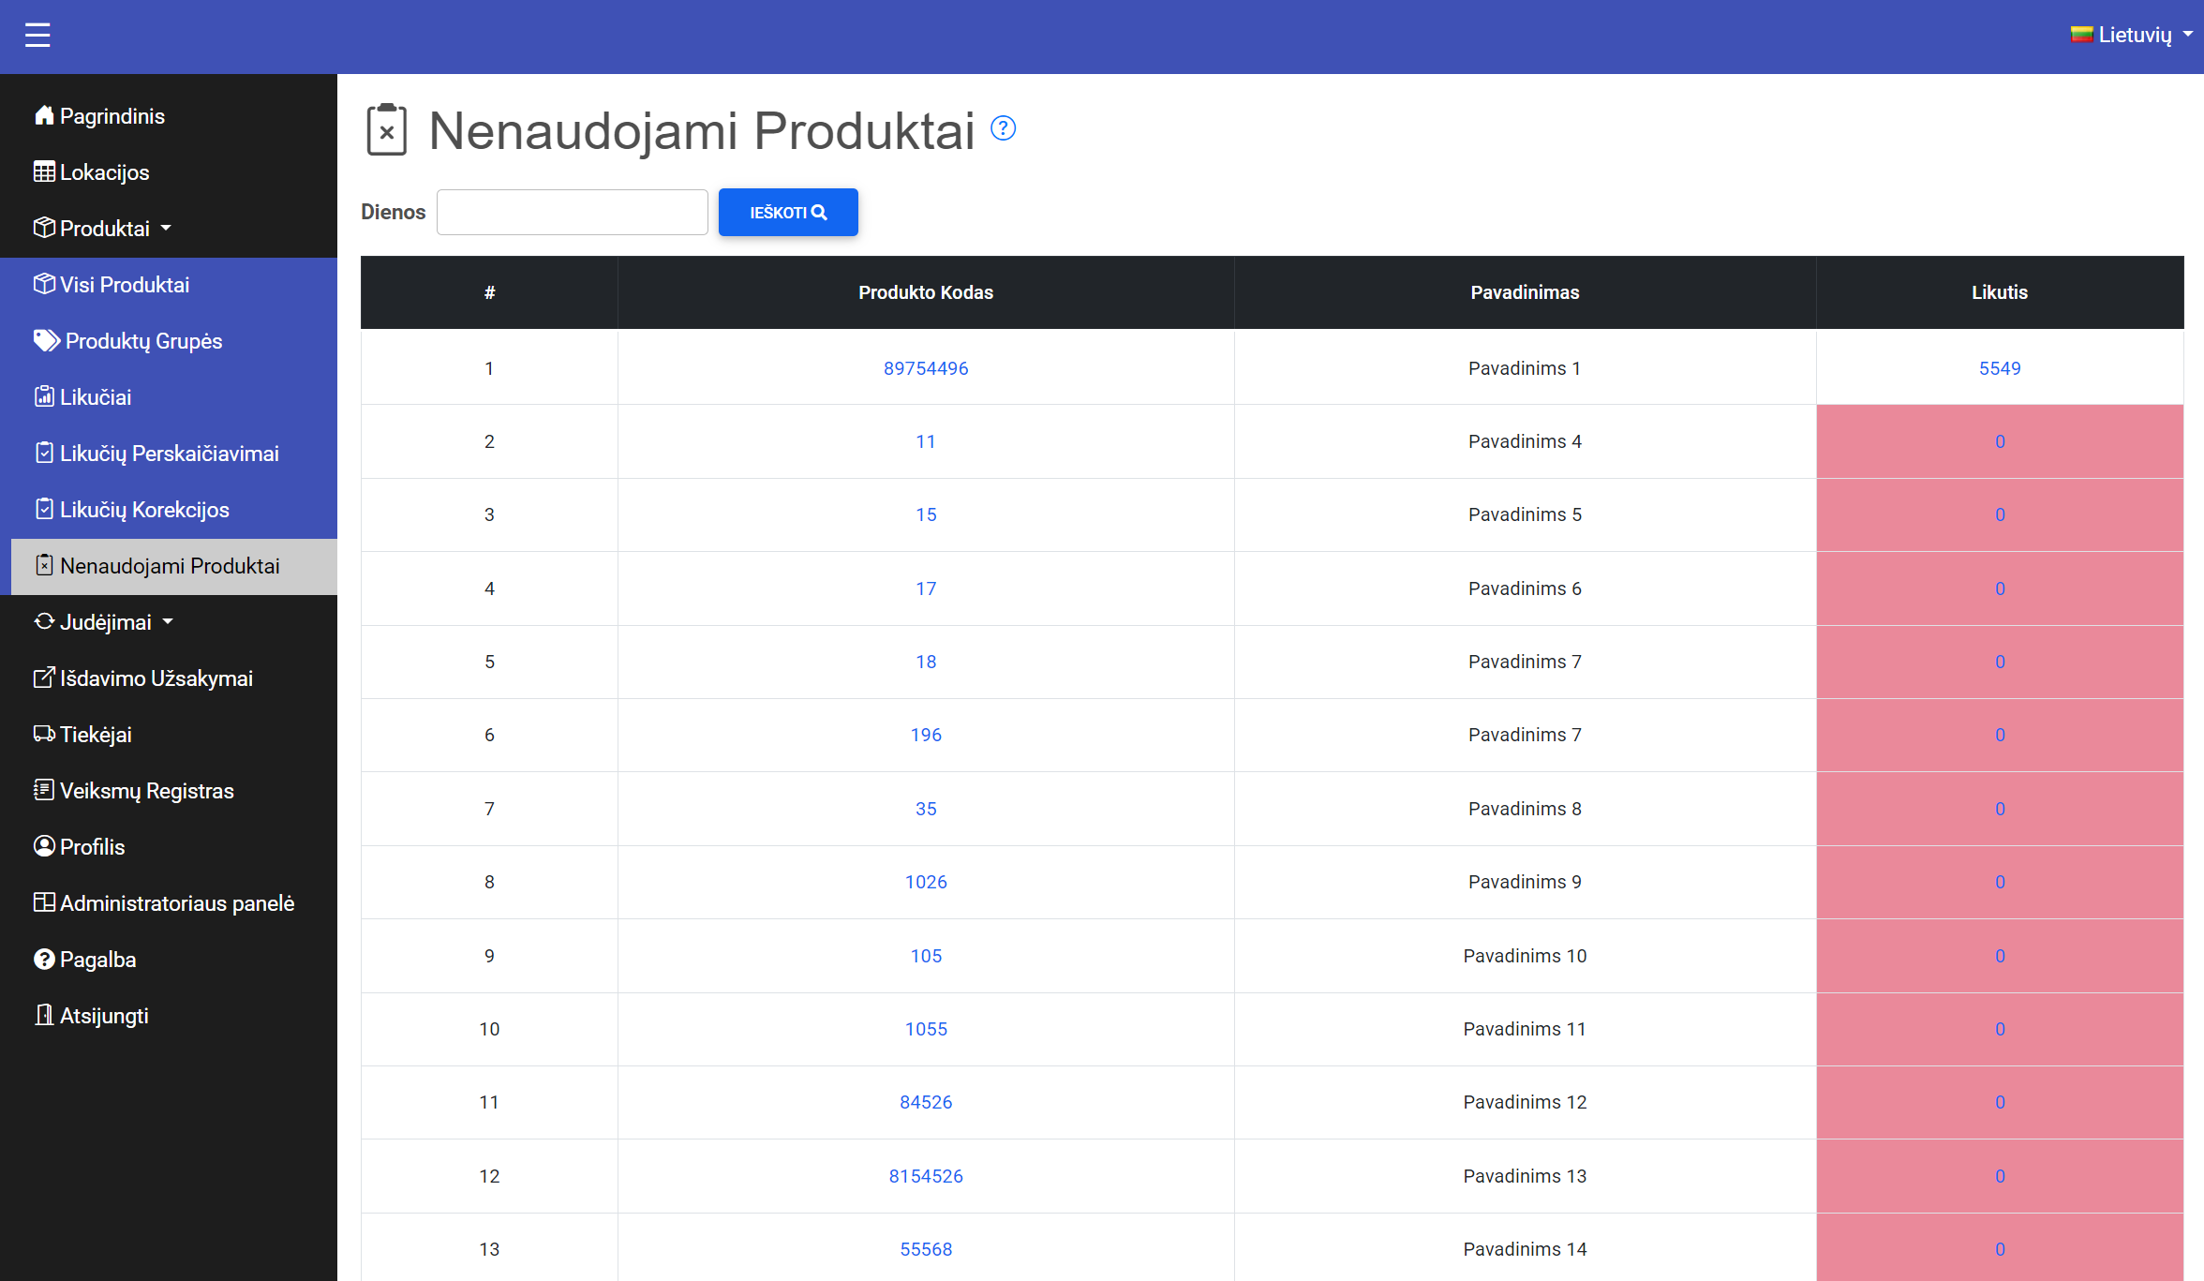Click the Pagalba question circle icon
Viewport: 2204px width, 1281px height.
(x=44, y=959)
